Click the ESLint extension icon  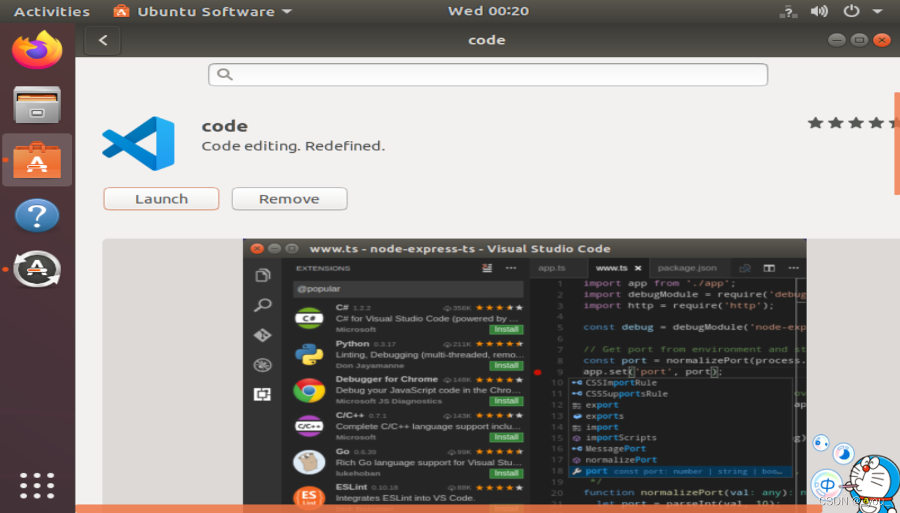click(309, 497)
